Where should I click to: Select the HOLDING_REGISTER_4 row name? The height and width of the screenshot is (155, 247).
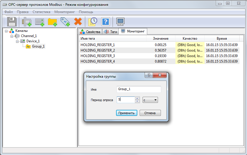click(98, 61)
